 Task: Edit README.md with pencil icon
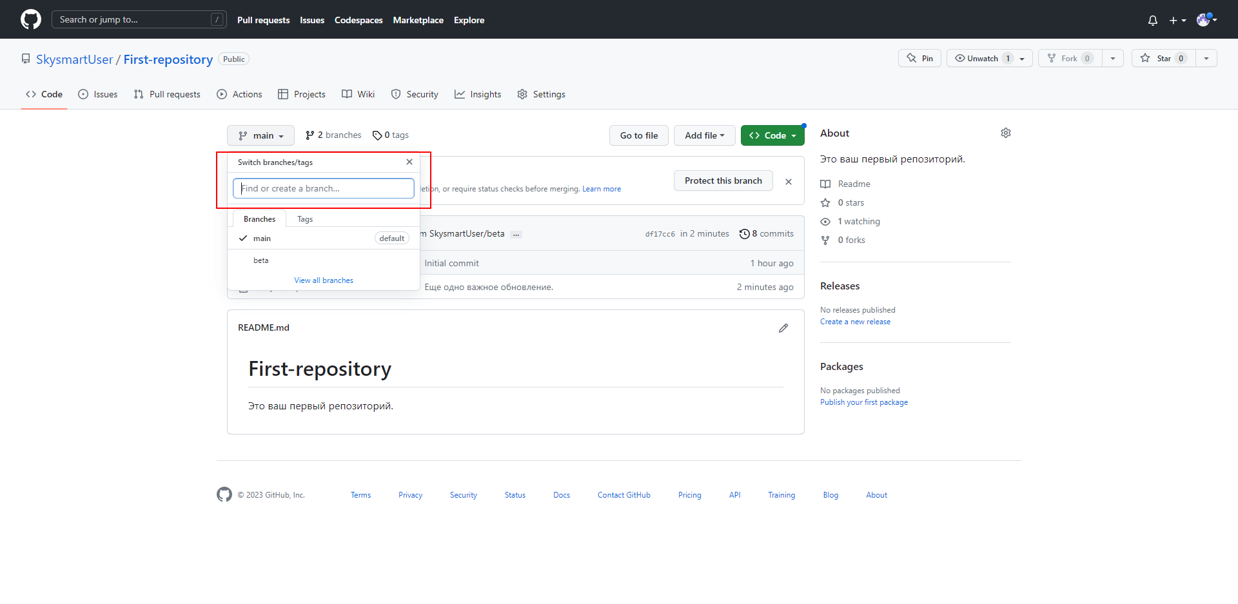point(783,328)
